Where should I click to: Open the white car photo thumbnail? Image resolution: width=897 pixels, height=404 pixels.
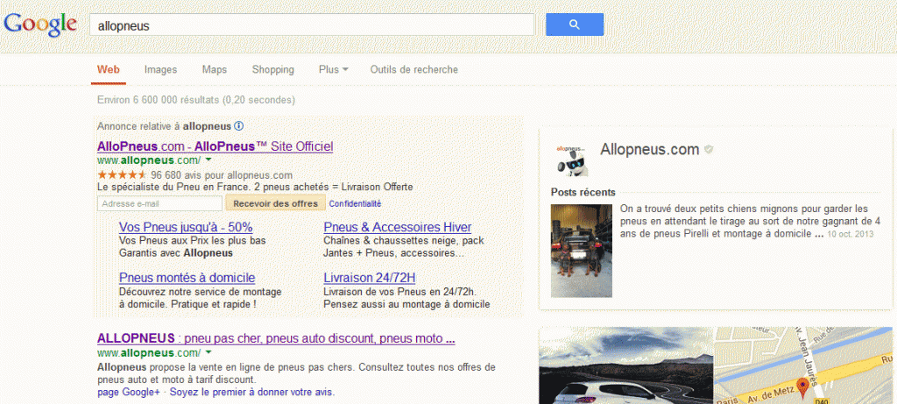pos(625,365)
